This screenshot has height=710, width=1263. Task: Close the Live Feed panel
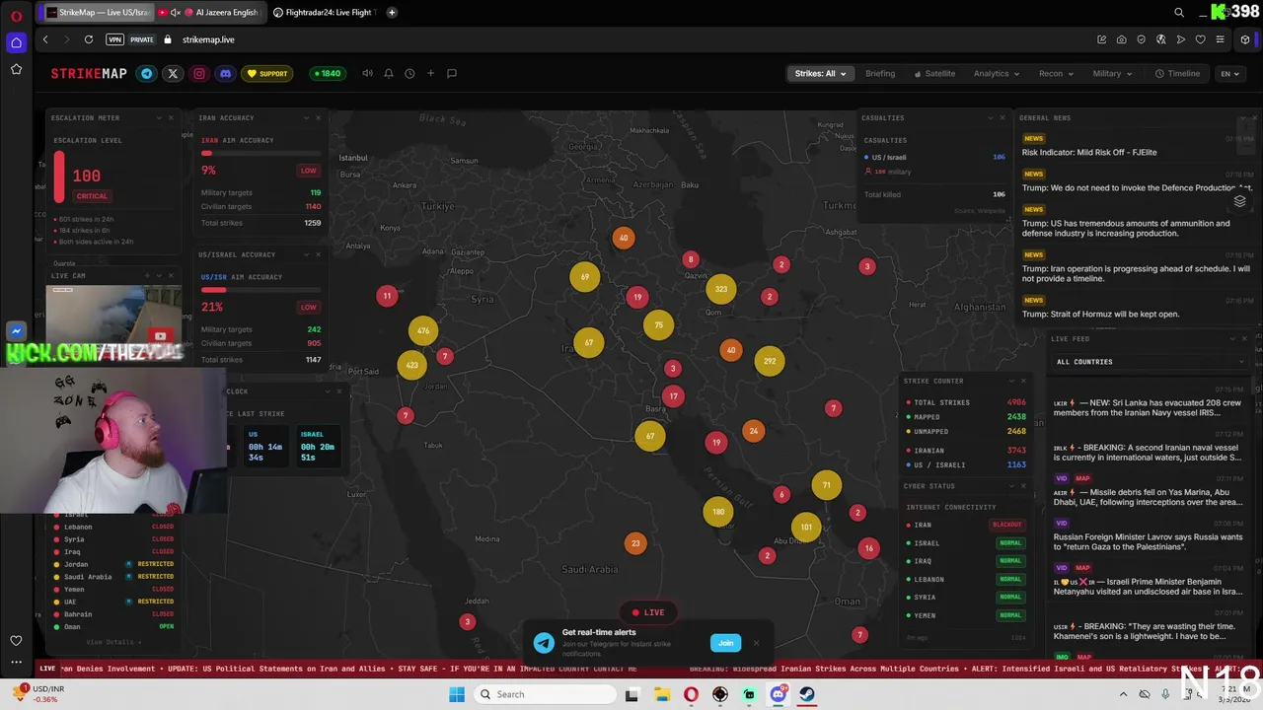(x=1243, y=338)
